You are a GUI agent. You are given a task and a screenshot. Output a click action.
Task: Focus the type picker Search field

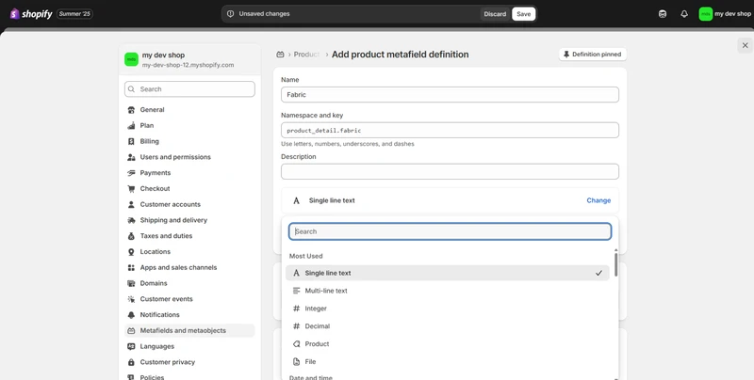pyautogui.click(x=450, y=231)
